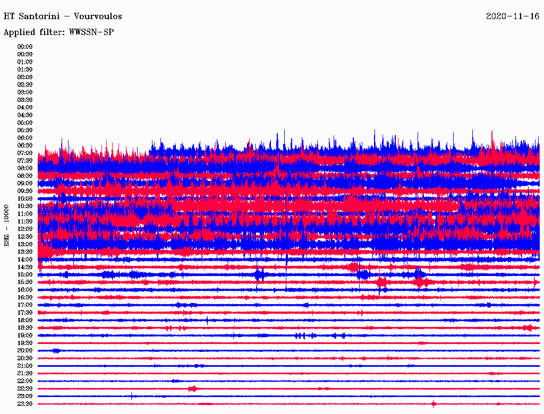The image size is (544, 414).
Task: Click the 22:30 time label
Action: [25, 389]
